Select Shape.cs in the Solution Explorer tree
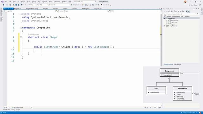The image size is (203, 114). coord(173,24)
